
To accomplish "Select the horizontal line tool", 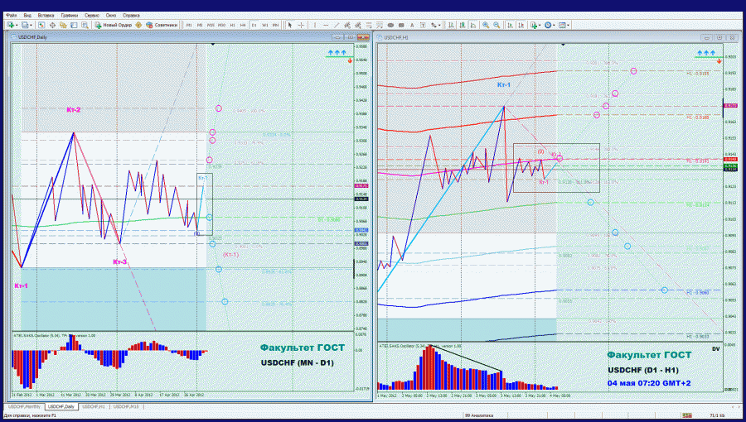I will coord(326,25).
